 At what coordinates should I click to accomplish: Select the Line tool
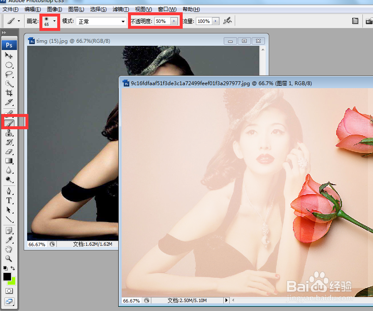(9, 219)
